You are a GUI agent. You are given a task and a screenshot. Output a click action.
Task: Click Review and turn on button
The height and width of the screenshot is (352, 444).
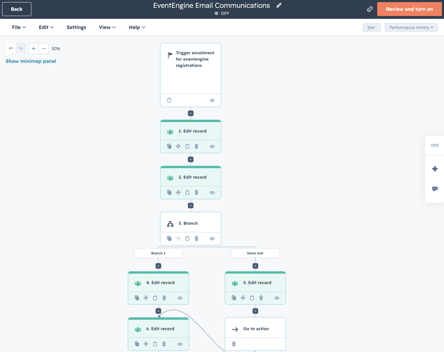pos(409,9)
